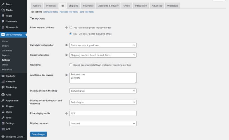Click the Marketing megaphone icon
The width and height of the screenshot is (229, 140).
tap(3, 87)
